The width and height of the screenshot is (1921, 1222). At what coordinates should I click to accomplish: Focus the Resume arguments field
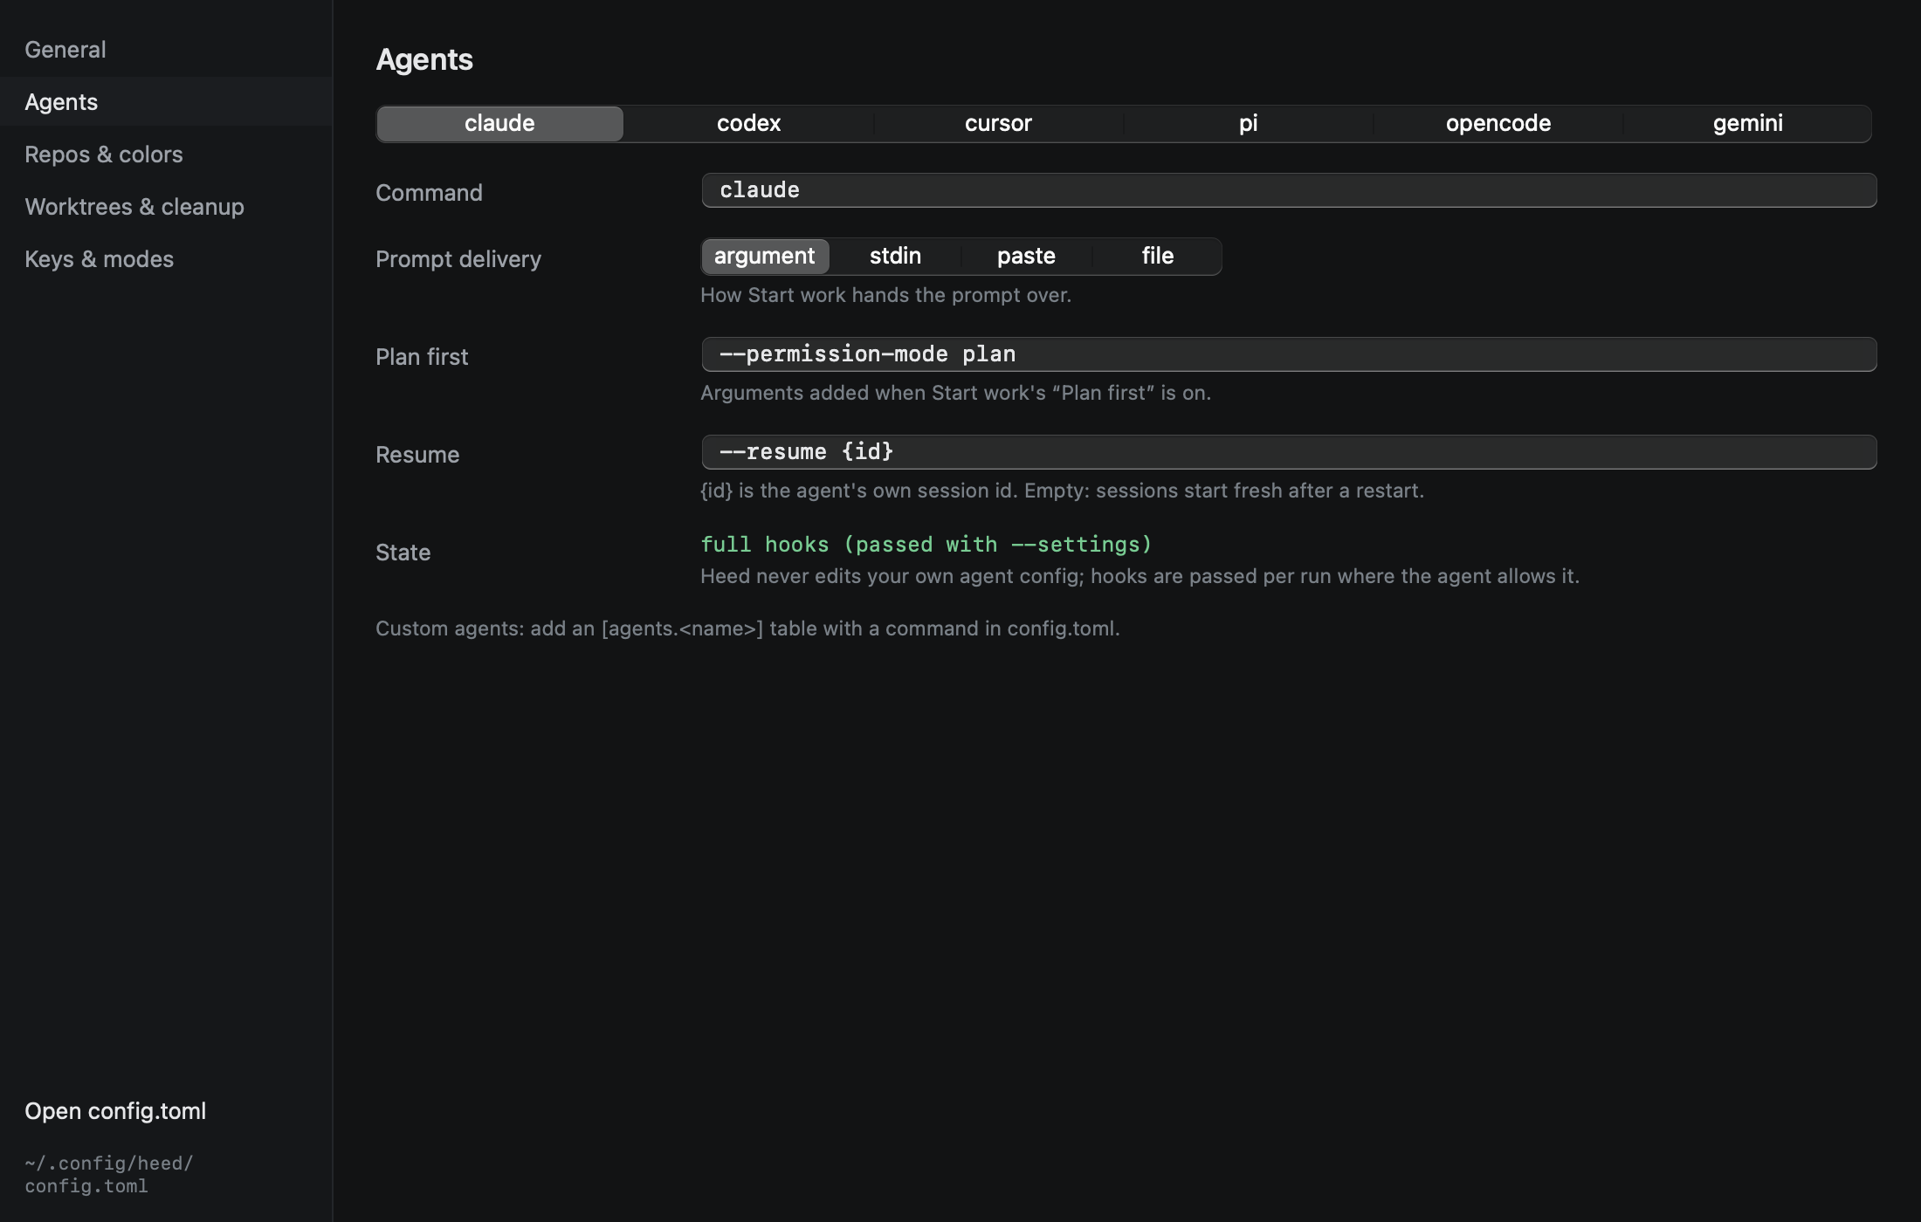(x=1289, y=452)
